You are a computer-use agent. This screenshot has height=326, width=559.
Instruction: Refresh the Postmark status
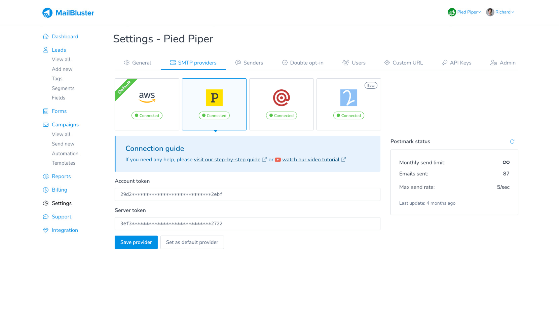click(512, 141)
